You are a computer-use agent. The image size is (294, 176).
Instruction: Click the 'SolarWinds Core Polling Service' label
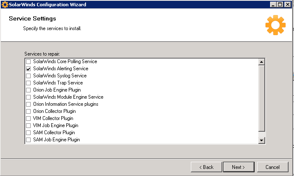[x=65, y=61]
